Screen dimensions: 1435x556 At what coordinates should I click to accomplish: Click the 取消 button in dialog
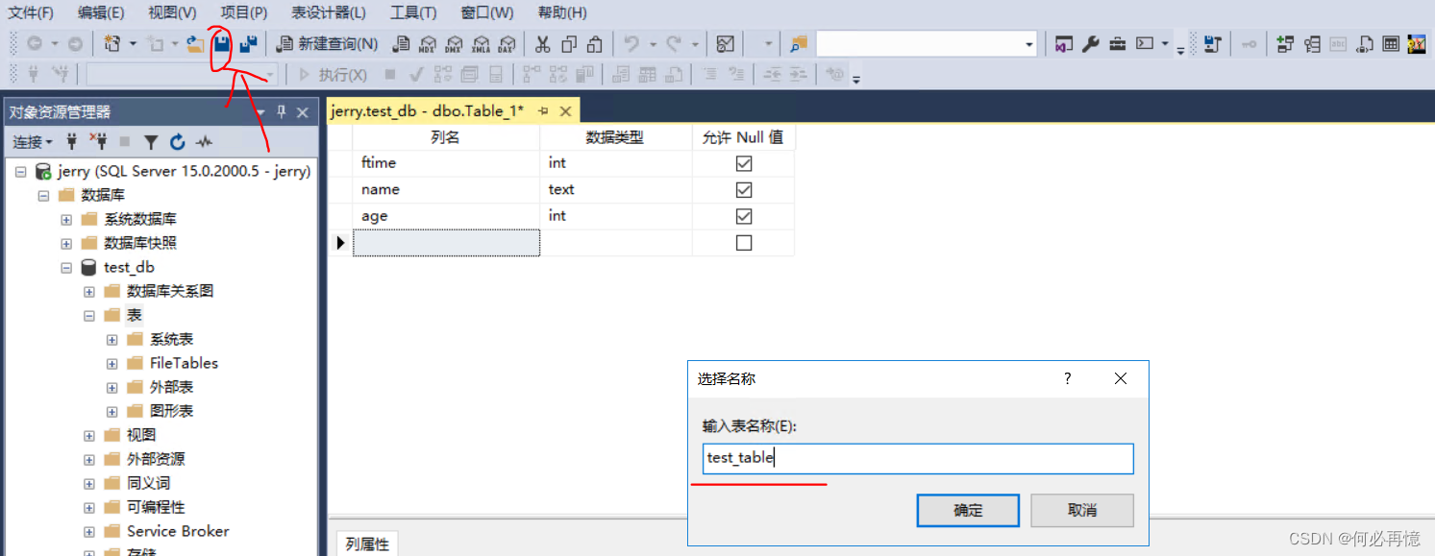(1082, 510)
